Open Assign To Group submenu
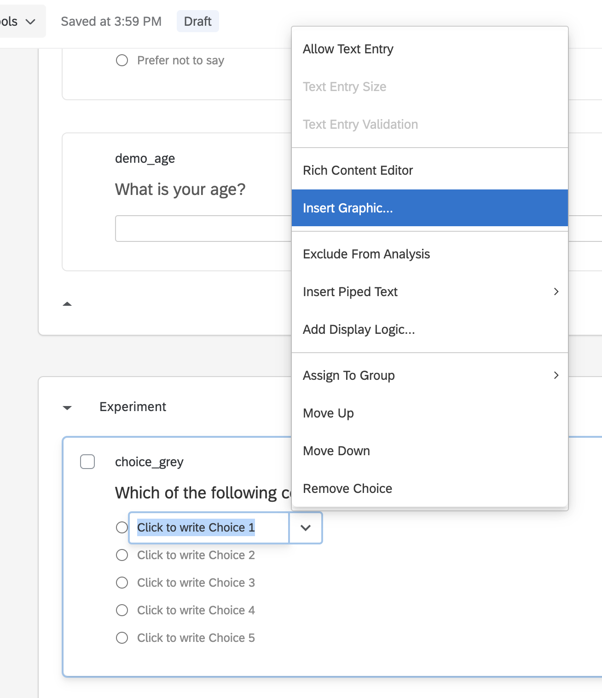This screenshot has width=602, height=698. click(429, 376)
